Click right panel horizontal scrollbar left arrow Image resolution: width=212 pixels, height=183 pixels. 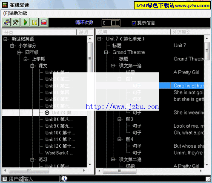99,171
